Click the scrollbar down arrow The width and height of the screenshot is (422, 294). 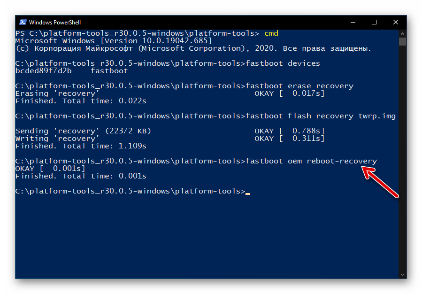tap(402, 274)
